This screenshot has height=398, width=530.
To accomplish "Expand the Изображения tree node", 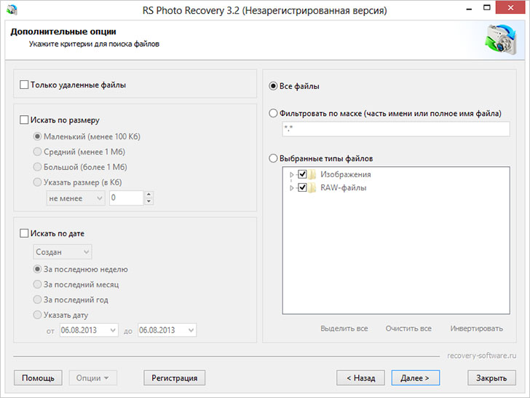I will pos(292,175).
